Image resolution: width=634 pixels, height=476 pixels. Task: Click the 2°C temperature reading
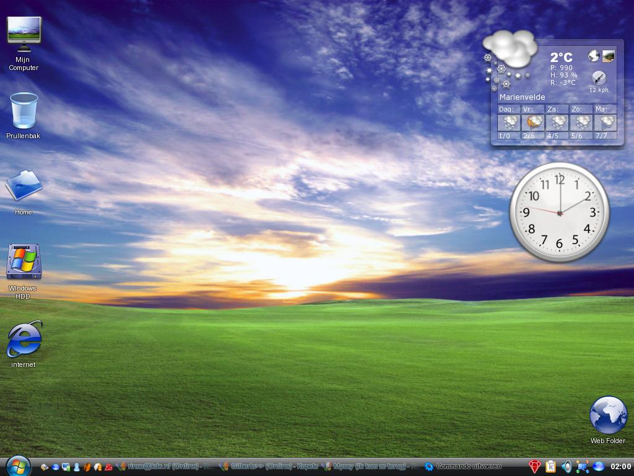[561, 57]
